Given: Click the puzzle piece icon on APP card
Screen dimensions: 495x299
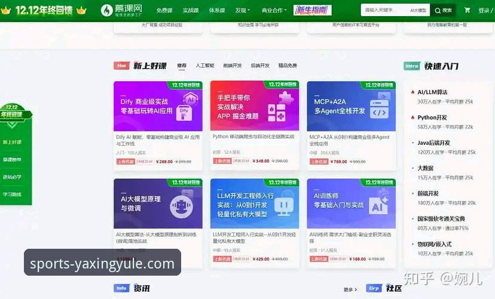Looking at the screenshot, I should (286, 98).
